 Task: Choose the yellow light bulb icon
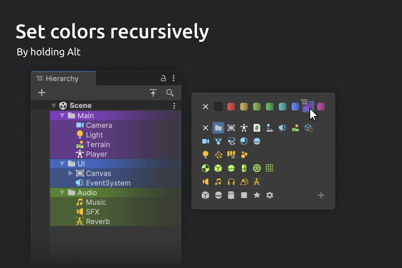[x=205, y=154]
